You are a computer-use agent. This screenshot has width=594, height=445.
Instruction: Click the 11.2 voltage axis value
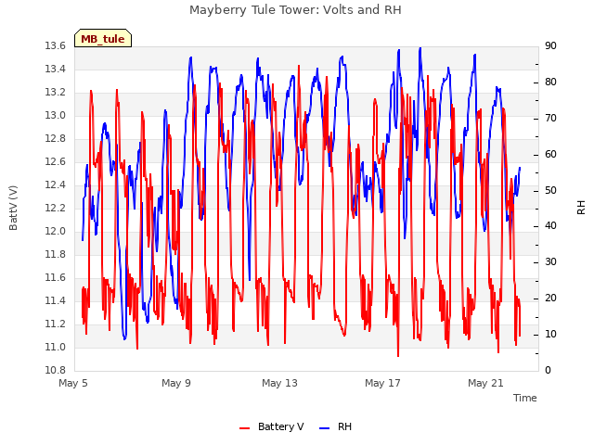pyautogui.click(x=56, y=324)
